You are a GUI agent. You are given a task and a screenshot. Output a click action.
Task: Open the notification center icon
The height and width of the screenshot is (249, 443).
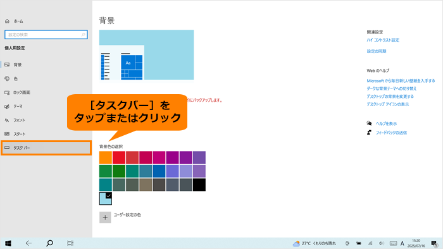[x=435, y=244]
